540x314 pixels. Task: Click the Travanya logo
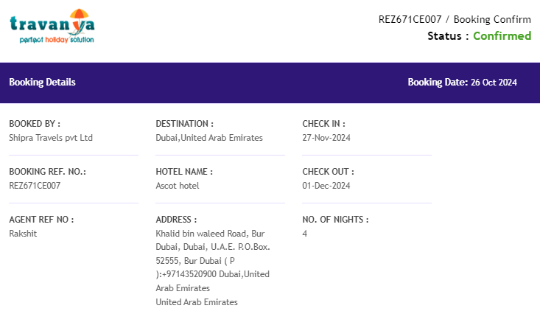(52, 27)
